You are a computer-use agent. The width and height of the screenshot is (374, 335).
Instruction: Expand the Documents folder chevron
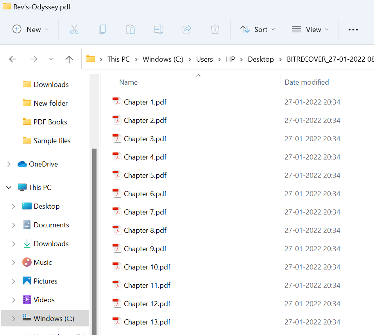[x=14, y=225]
